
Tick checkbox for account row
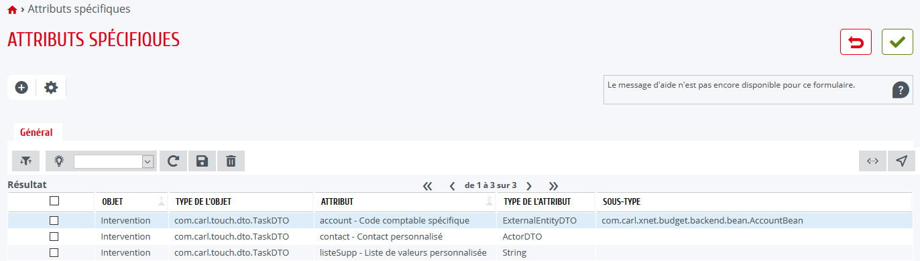(x=54, y=220)
